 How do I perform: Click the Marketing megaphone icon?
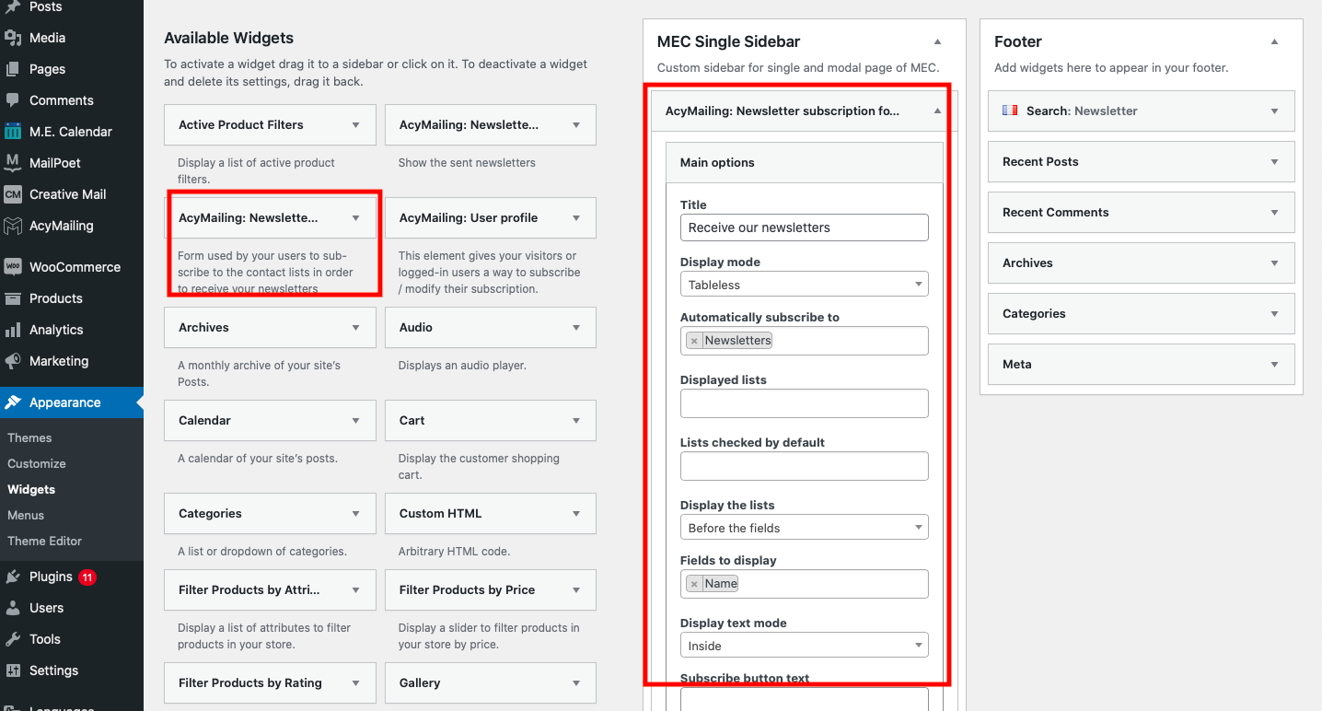(13, 361)
